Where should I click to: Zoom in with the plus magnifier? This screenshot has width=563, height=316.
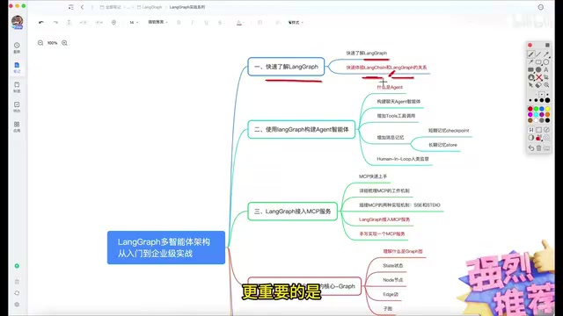[x=64, y=43]
